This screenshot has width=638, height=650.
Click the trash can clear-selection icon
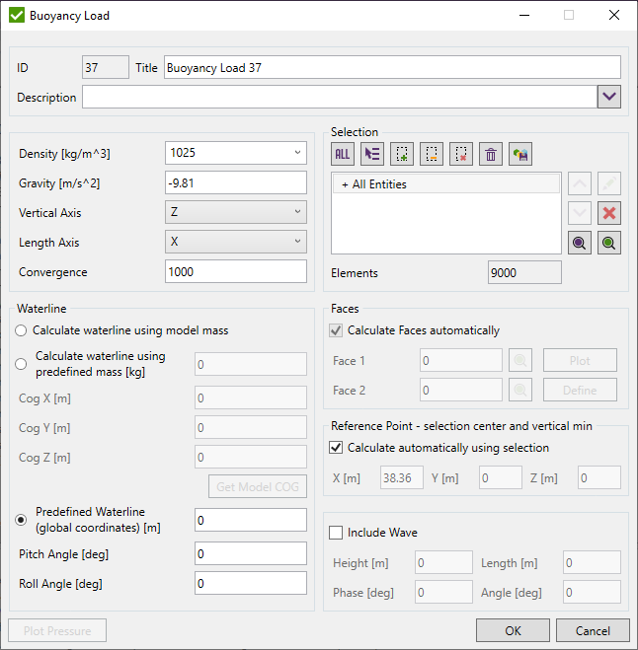(491, 154)
